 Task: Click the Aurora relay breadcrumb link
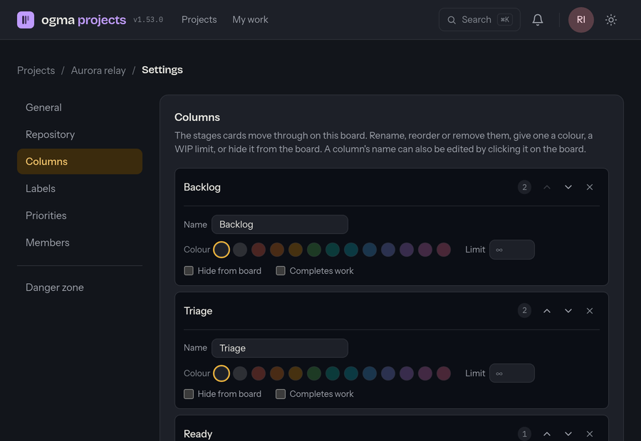[98, 70]
